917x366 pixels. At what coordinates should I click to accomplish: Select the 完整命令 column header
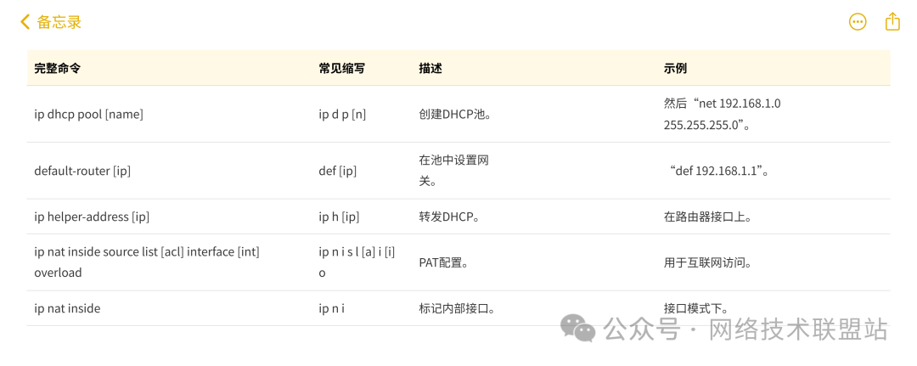tap(58, 68)
